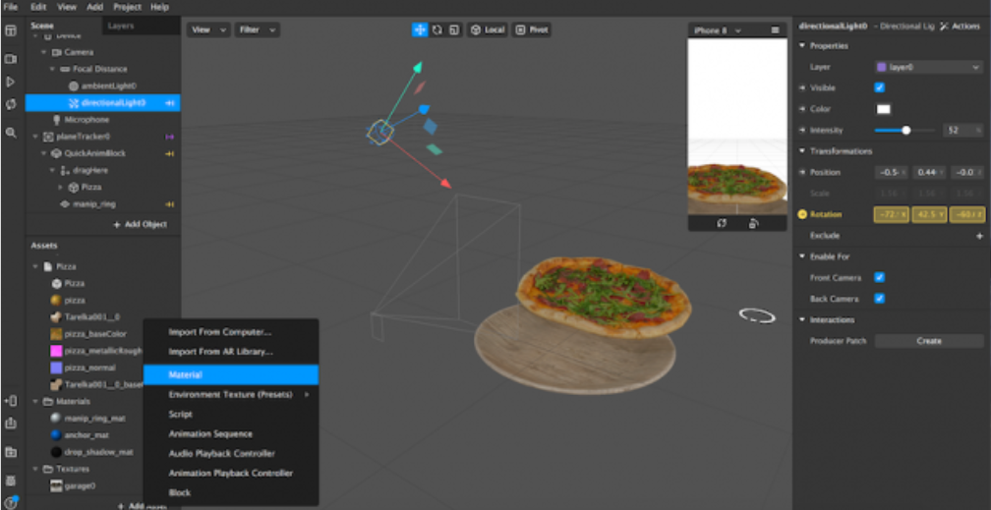Viewport: 991px width, 510px height.
Task: Select ambientLight0 in the Scene tree
Action: (x=109, y=85)
